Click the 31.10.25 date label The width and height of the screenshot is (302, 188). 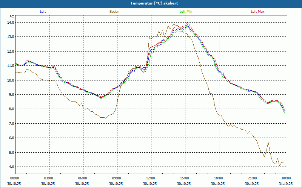pos(286,183)
